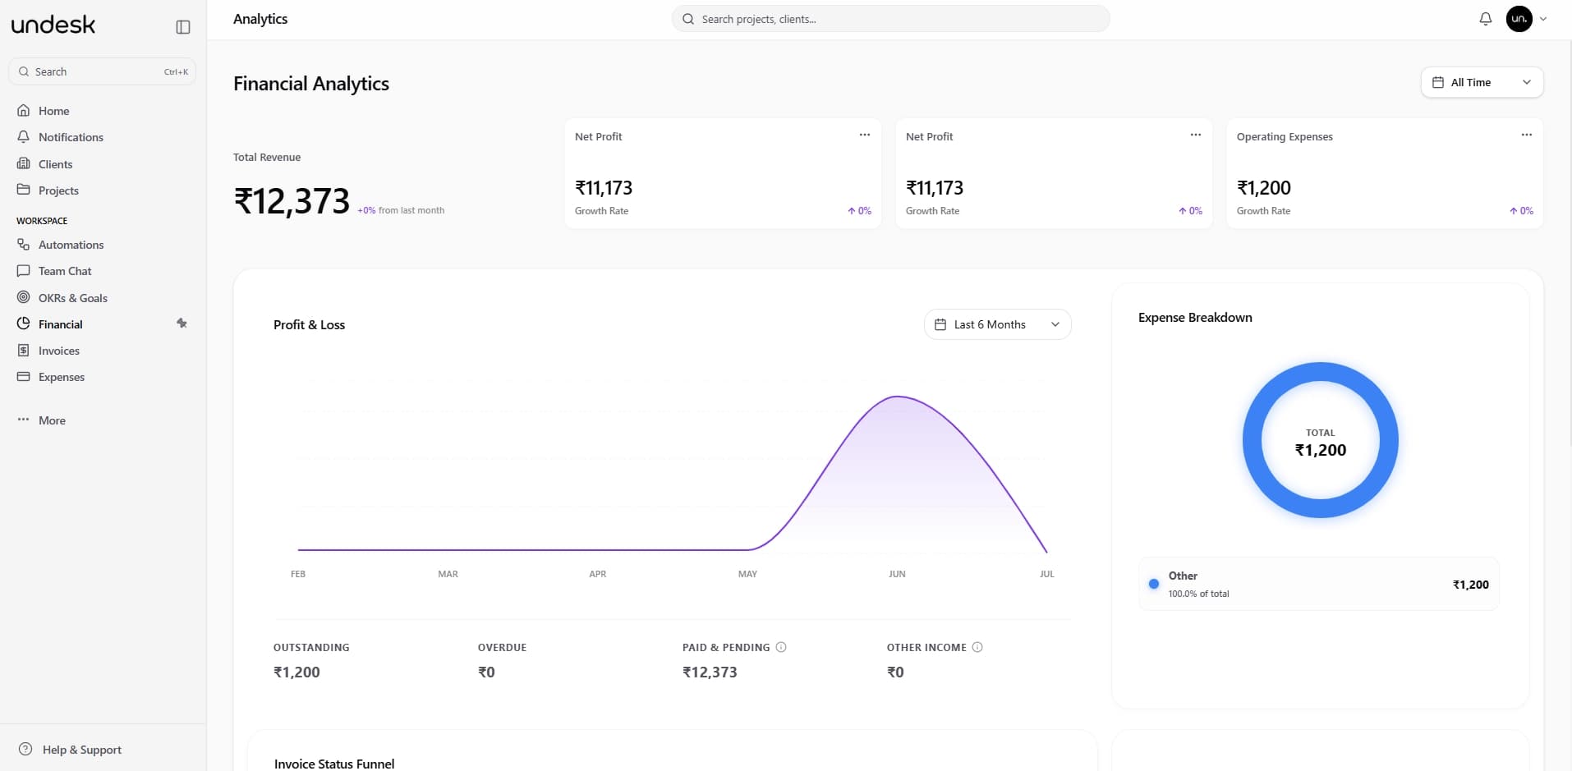The height and width of the screenshot is (771, 1572).
Task: Open the user avatar menu
Action: pos(1519,19)
